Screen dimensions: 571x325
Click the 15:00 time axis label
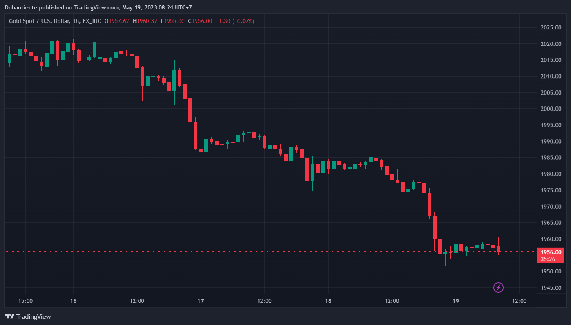(25, 301)
